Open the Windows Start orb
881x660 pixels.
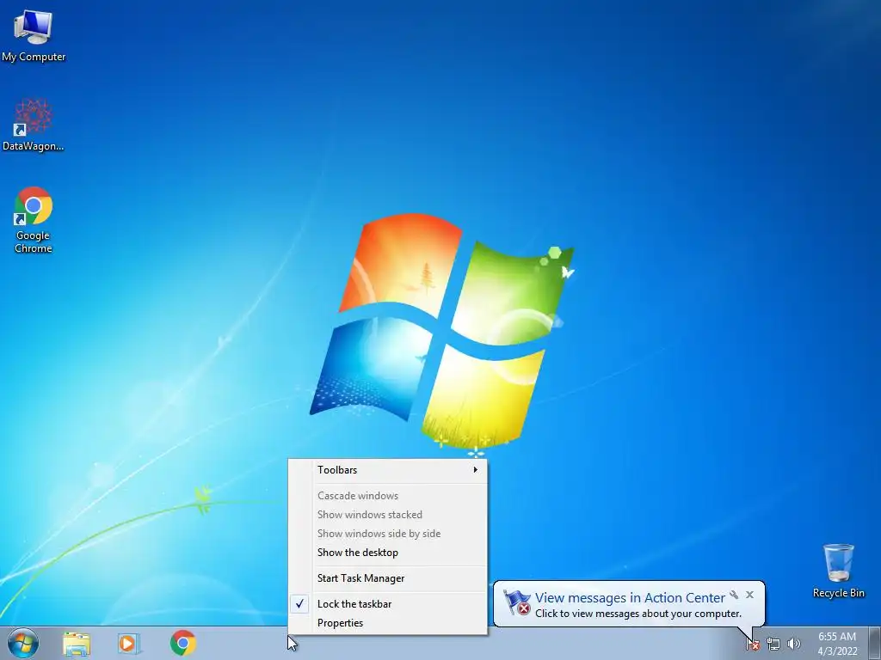coord(23,643)
